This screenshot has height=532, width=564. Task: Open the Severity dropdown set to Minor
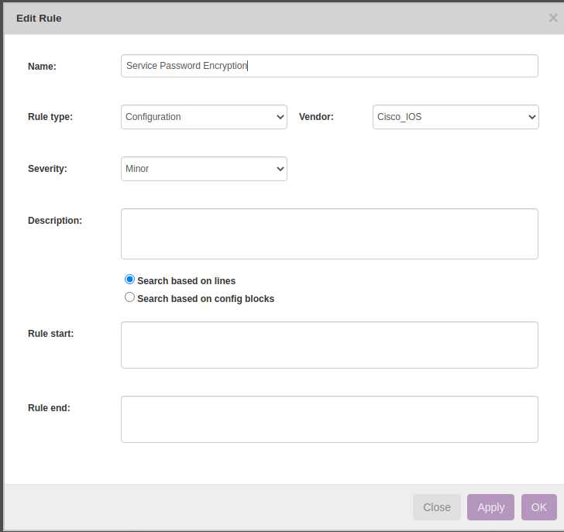[x=204, y=169]
